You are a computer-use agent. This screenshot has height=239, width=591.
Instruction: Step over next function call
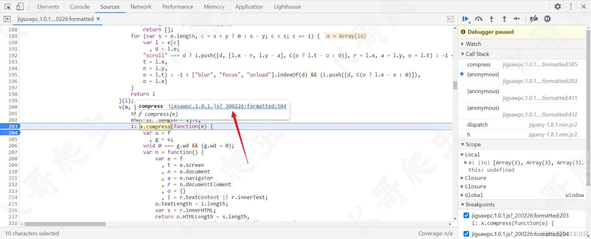(479, 19)
